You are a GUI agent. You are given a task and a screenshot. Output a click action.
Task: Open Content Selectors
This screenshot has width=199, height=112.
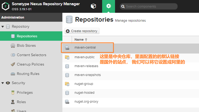31,55
